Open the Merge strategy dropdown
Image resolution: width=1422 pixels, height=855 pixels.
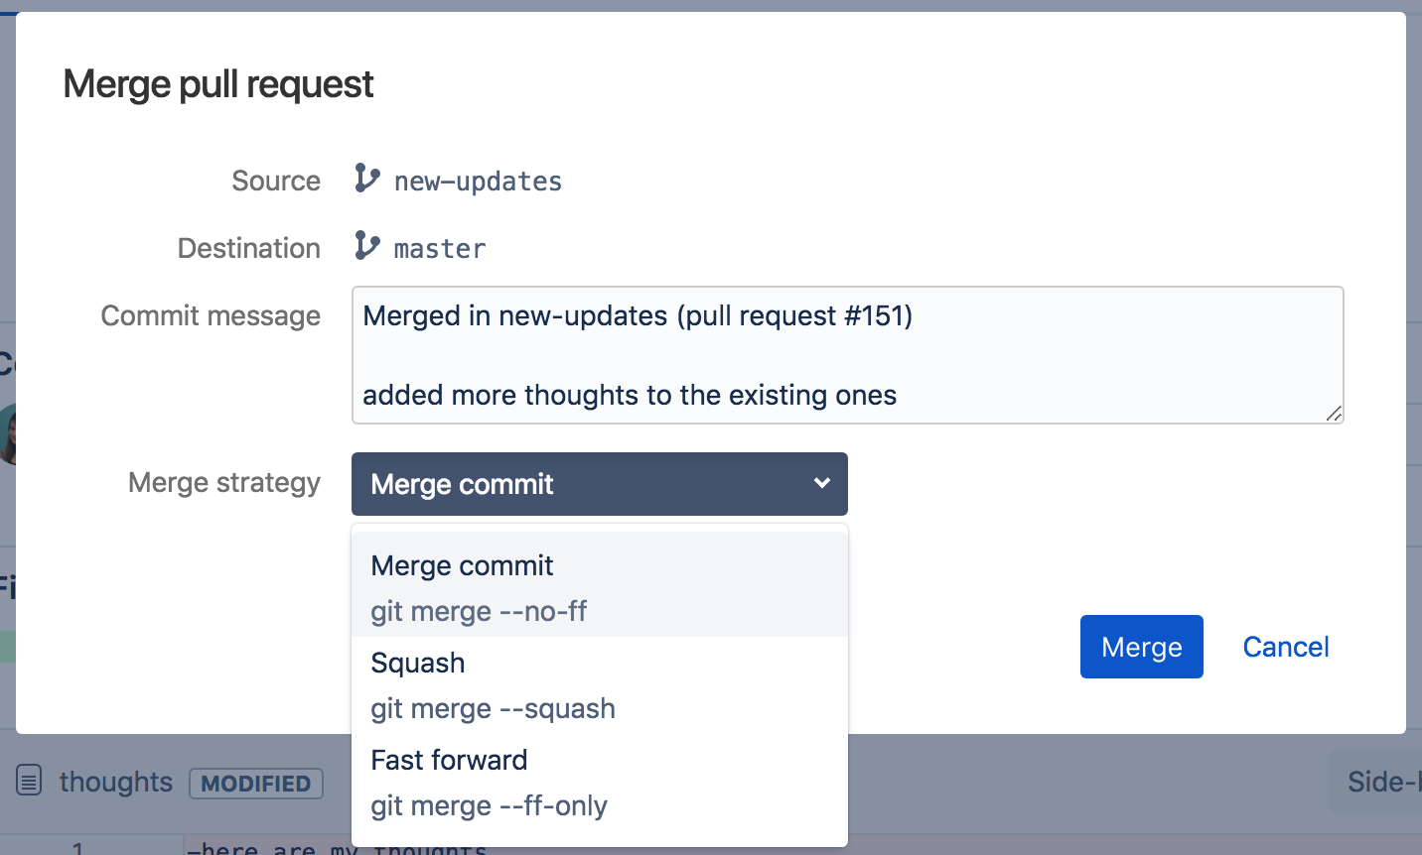(600, 484)
